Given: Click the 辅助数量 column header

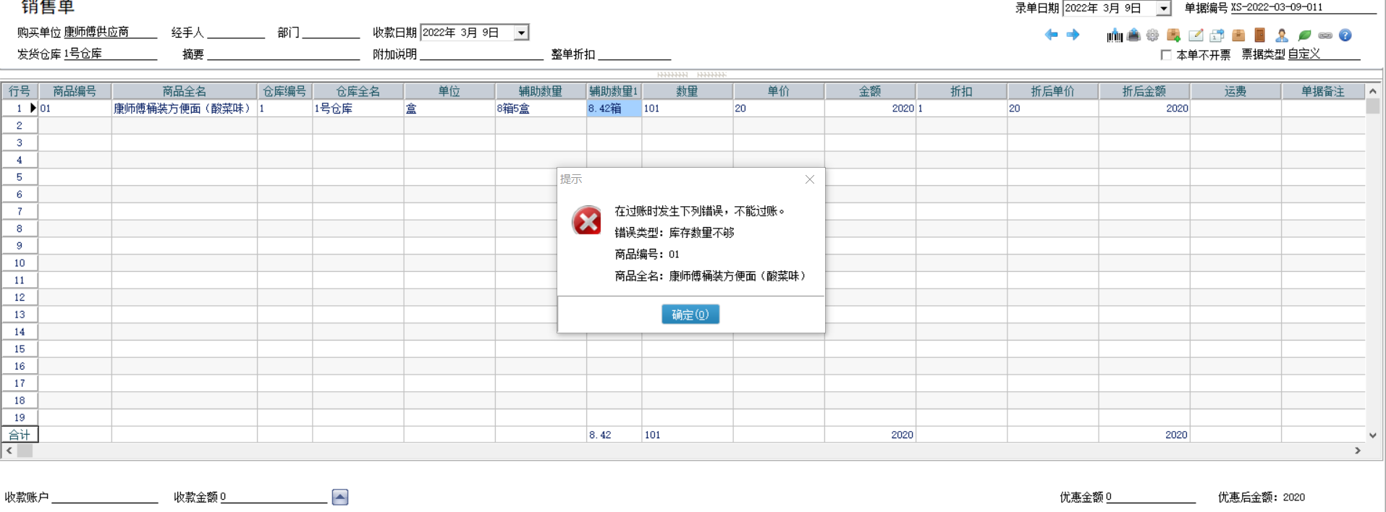Looking at the screenshot, I should coord(541,91).
